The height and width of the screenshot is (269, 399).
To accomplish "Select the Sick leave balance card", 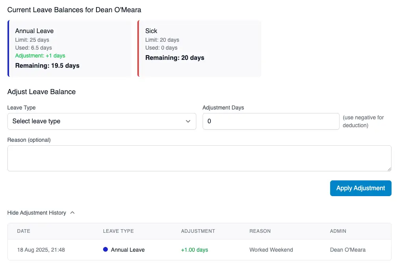I will click(x=199, y=49).
